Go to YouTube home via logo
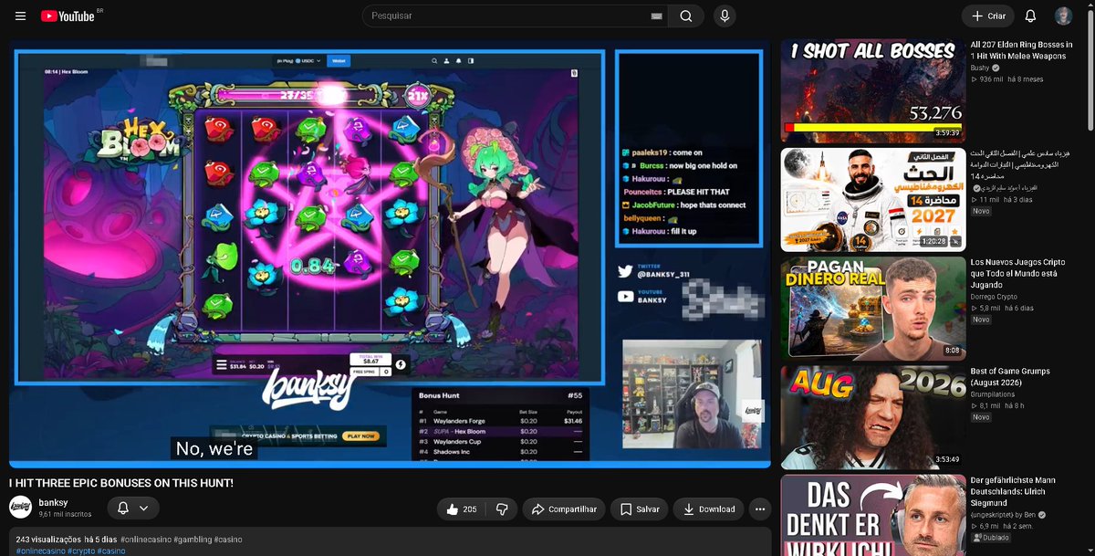Screen dimensions: 1095x556 (x=68, y=16)
